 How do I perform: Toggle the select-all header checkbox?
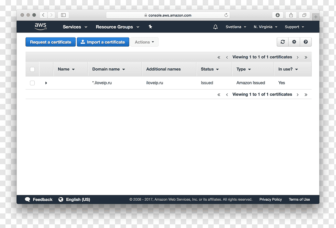point(33,69)
